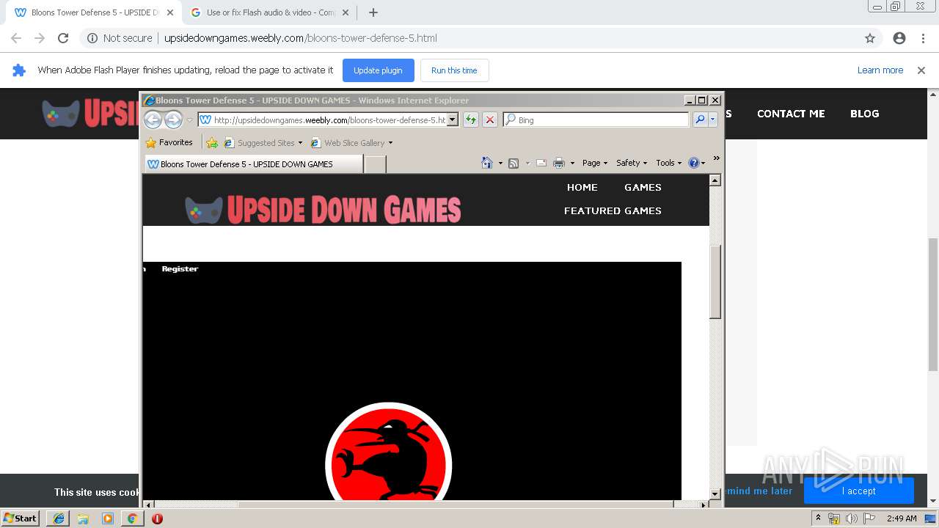939x528 pixels.
Task: Click the Not secure site info icon
Action: 92,38
